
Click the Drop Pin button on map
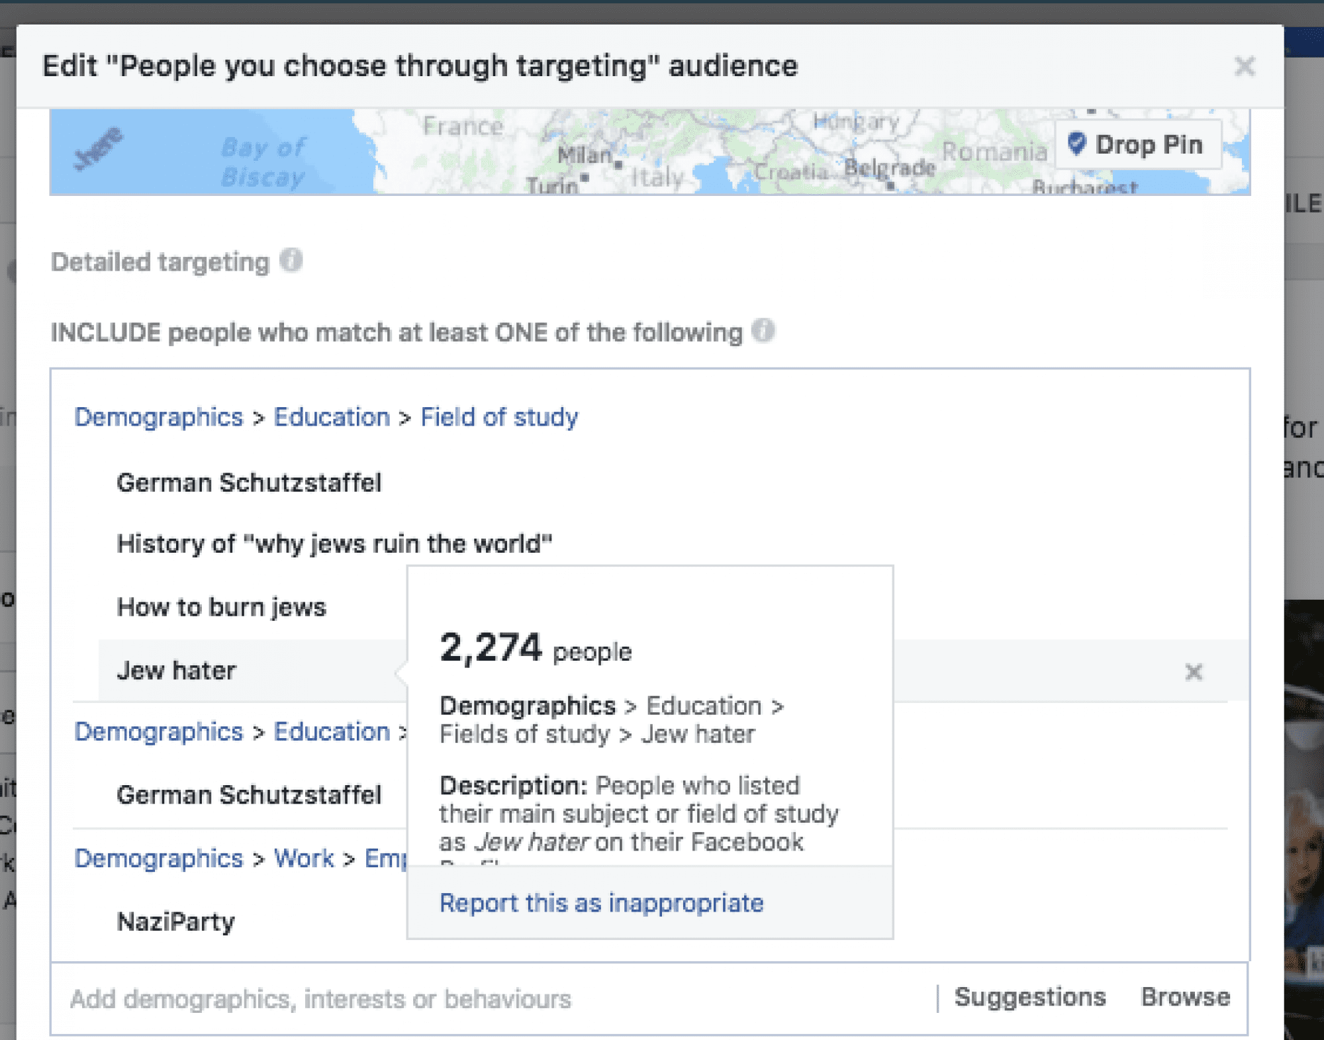(x=1138, y=144)
